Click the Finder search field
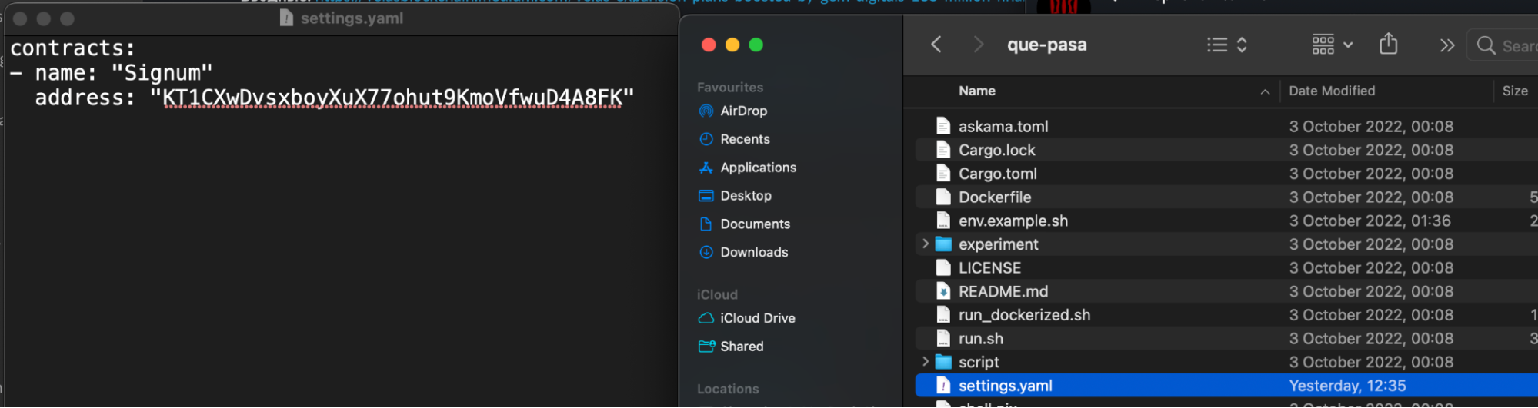The height and width of the screenshot is (408, 1538). [x=1508, y=46]
